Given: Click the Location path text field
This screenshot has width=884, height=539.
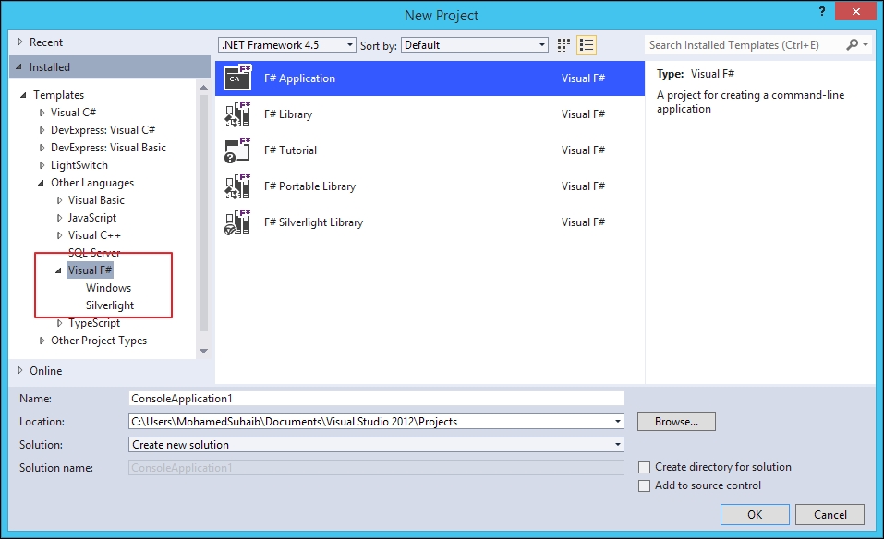Looking at the screenshot, I should tap(370, 421).
